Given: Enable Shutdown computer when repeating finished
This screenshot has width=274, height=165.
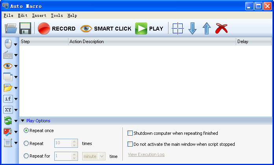Looking at the screenshot, I should (x=130, y=133).
